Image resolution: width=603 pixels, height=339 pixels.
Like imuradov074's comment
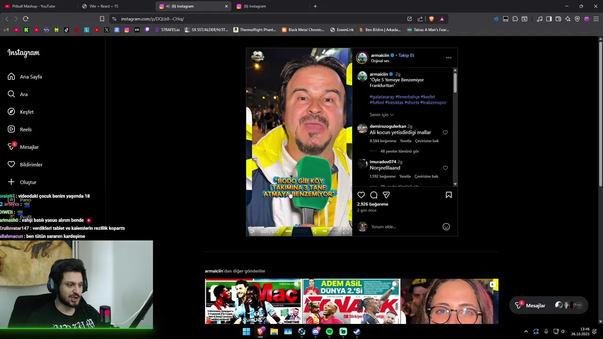(445, 168)
